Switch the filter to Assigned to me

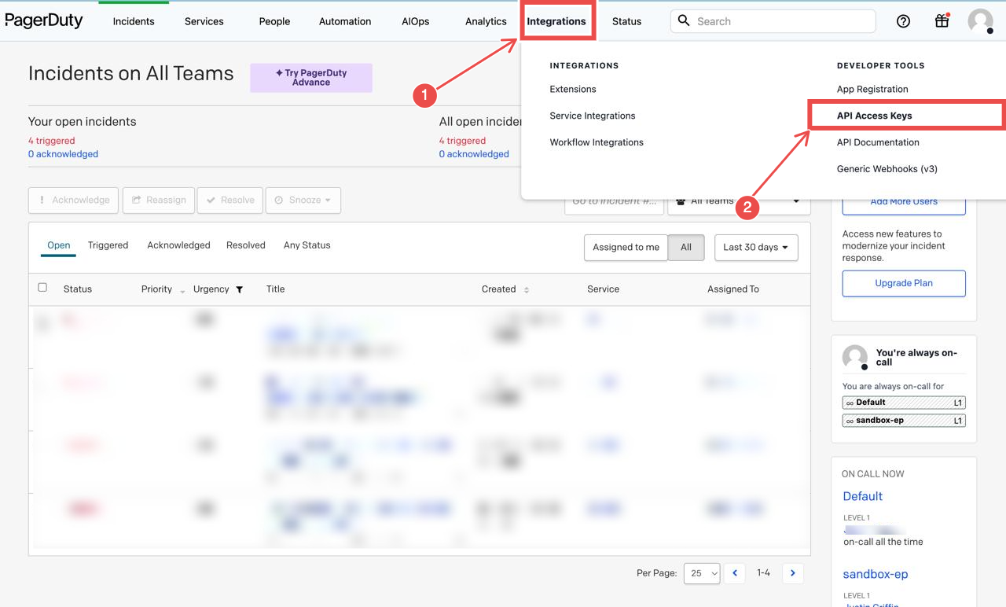pos(625,247)
